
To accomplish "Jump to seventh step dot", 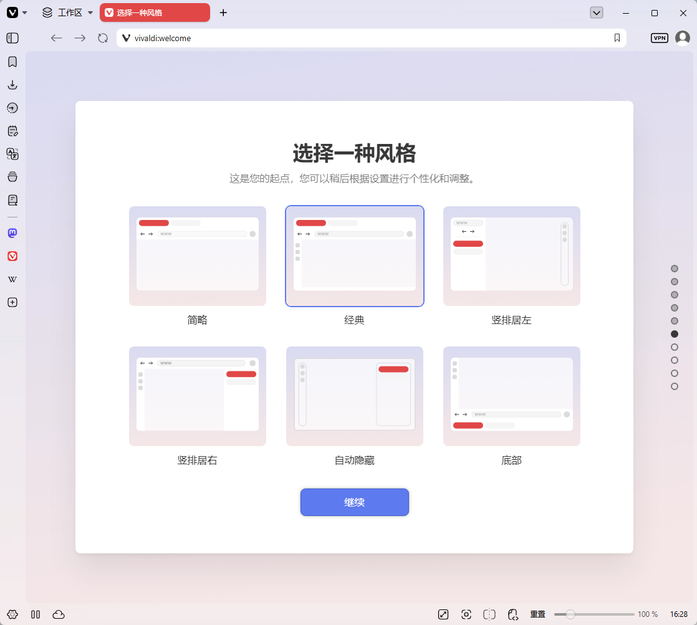I will pyautogui.click(x=675, y=347).
